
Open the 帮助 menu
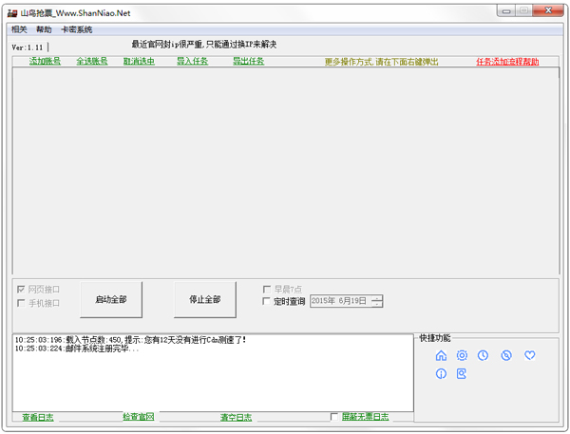pos(44,29)
